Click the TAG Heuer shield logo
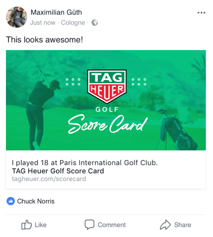213x237 pixels. [x=107, y=87]
